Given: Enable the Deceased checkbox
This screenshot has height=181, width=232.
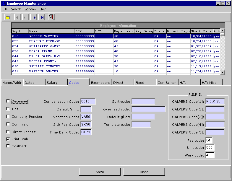Looking at the screenshot, I should pyautogui.click(x=8, y=101).
